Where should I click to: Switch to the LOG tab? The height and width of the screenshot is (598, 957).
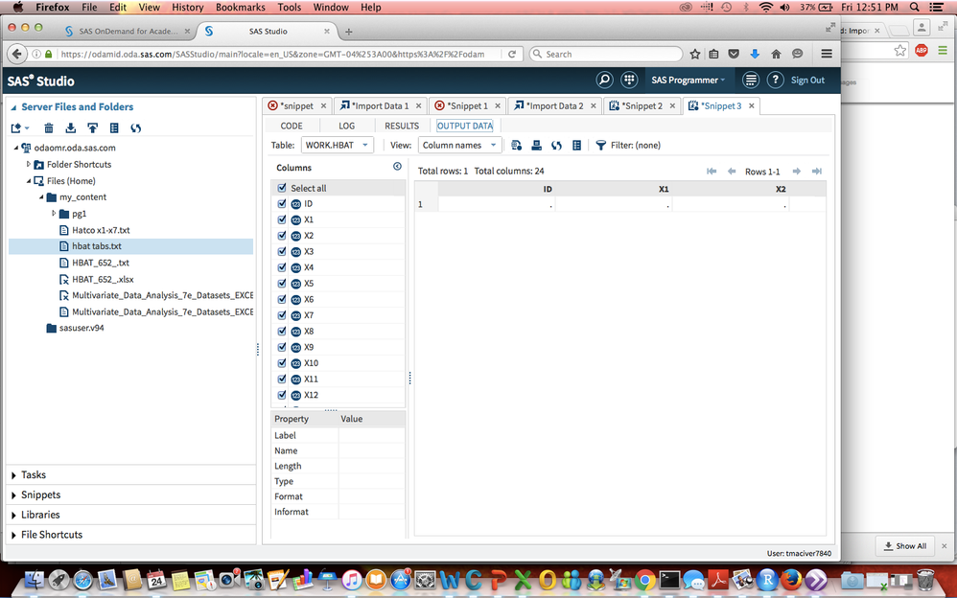click(347, 126)
